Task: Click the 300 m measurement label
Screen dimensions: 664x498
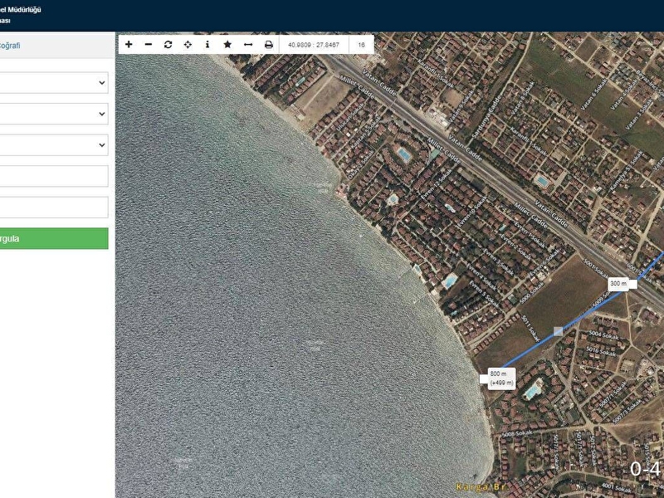Action: click(618, 284)
